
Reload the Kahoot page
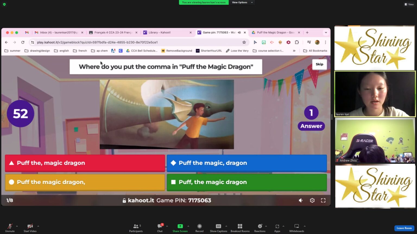click(23, 42)
